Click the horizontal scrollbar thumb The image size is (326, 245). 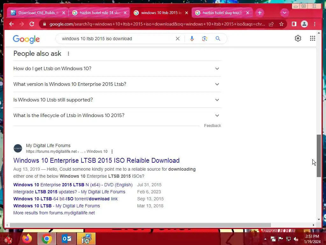(x=140, y=225)
